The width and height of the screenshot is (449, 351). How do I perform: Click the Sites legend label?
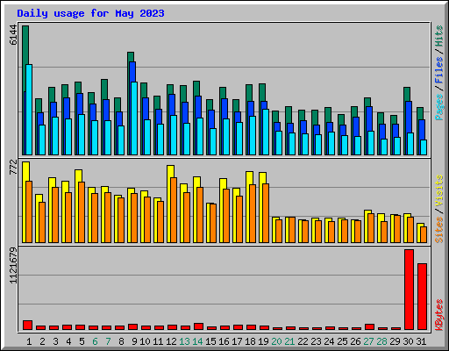click(x=438, y=230)
